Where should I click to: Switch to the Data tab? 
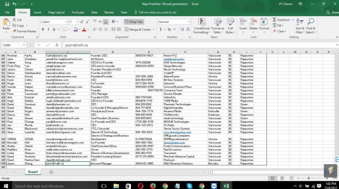(x=94, y=13)
